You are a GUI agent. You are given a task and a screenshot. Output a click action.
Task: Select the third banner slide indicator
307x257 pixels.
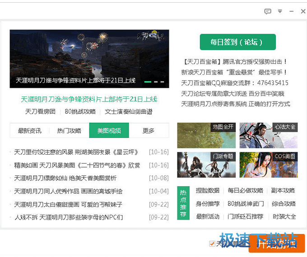162,82
